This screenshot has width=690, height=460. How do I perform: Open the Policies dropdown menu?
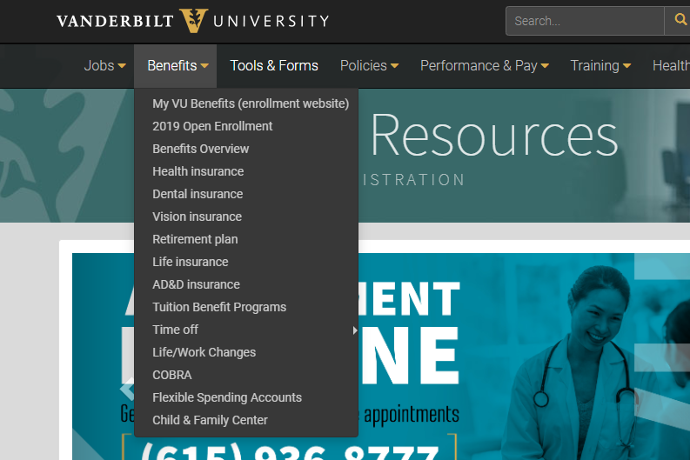pos(369,65)
